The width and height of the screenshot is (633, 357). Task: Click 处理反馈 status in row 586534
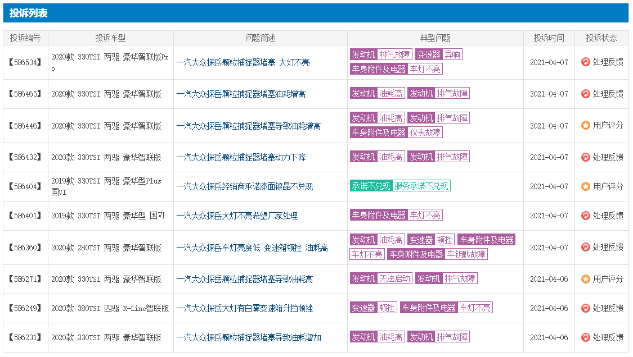pos(608,62)
